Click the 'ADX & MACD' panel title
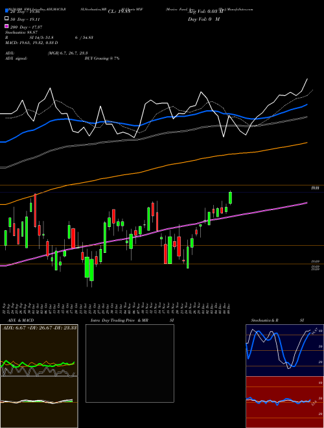Viewport: 324px width, 428px height. point(21,320)
